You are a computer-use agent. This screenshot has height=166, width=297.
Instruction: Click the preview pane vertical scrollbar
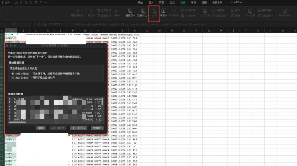pyautogui.click(x=102, y=101)
